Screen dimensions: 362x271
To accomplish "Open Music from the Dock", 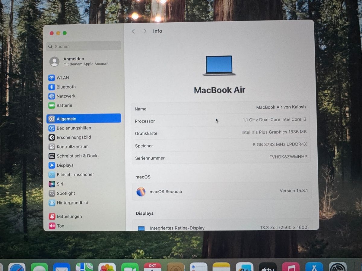I will [x=291, y=267].
